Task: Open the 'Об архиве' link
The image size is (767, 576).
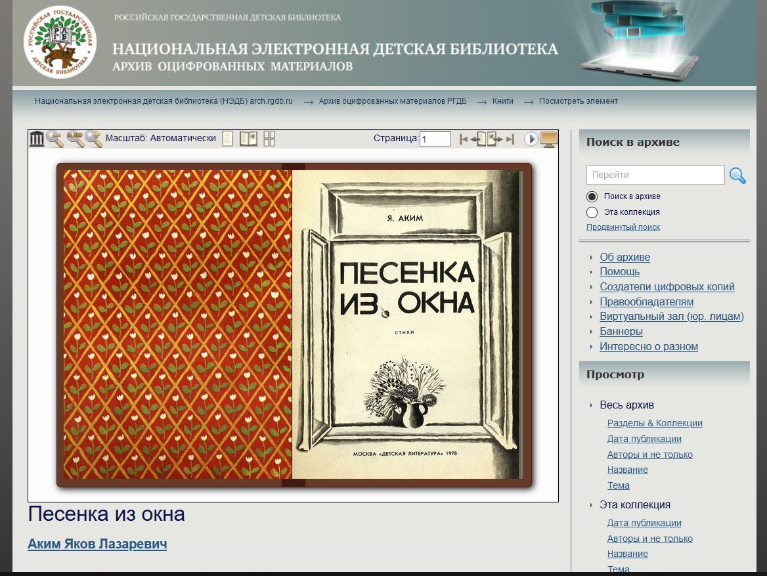Action: click(625, 257)
